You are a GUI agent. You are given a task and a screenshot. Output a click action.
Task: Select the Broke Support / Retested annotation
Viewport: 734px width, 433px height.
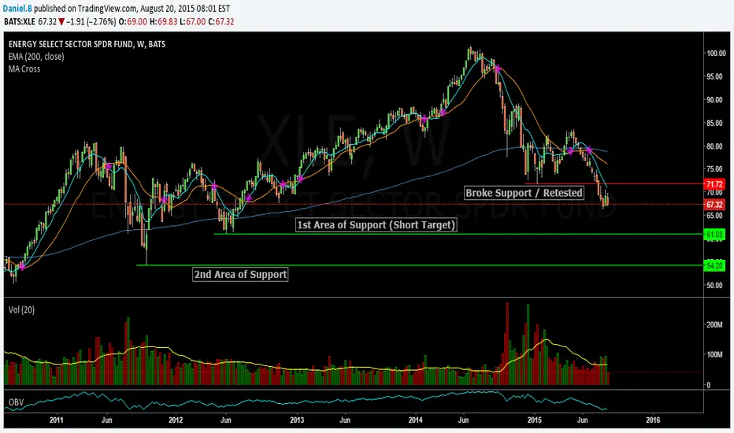pyautogui.click(x=524, y=193)
